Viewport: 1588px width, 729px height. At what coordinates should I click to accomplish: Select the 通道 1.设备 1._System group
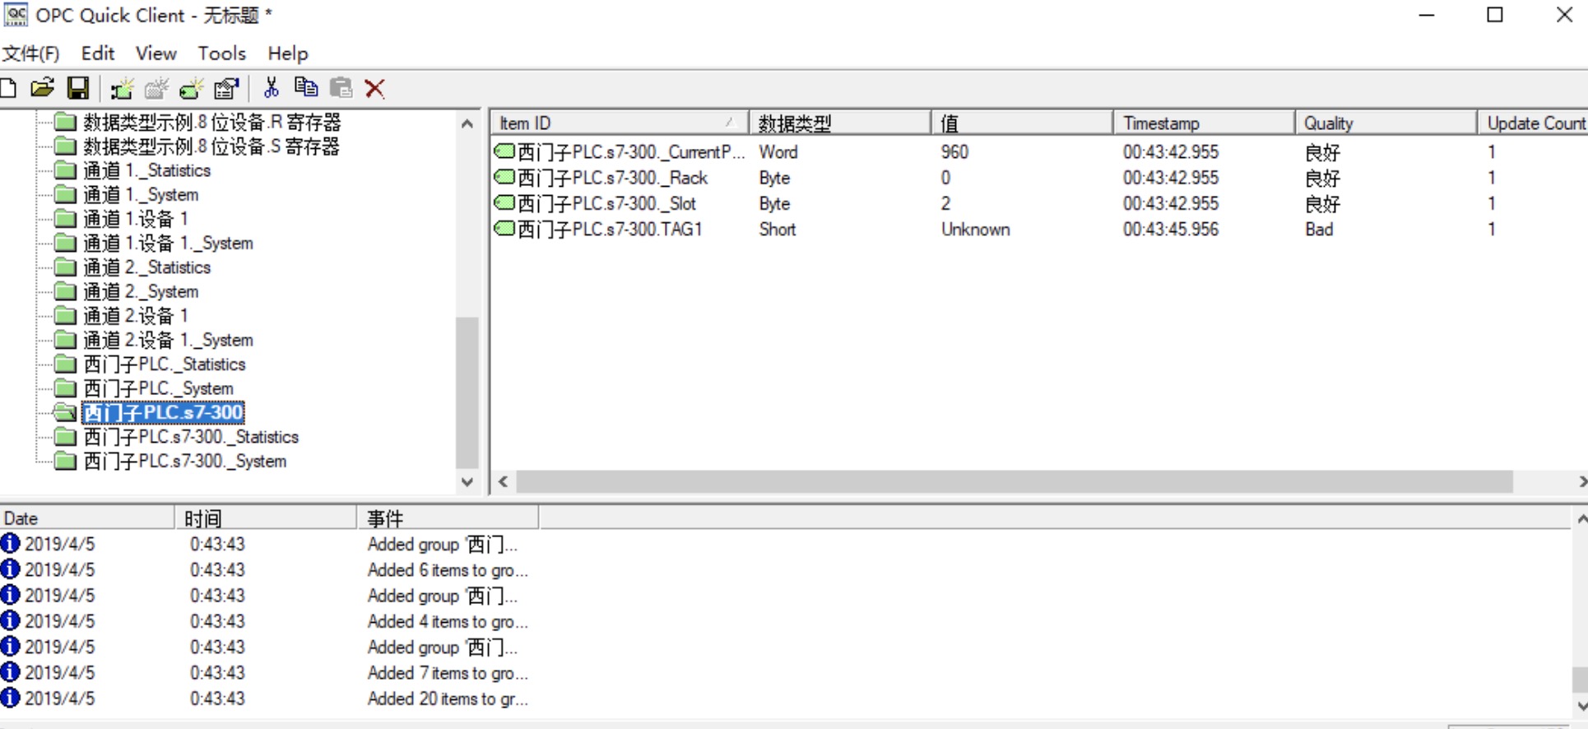(x=169, y=244)
